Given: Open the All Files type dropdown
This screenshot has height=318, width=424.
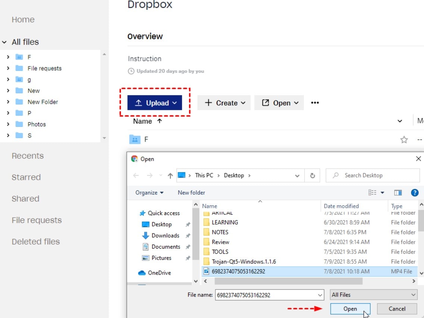Looking at the screenshot, I should [x=373, y=295].
